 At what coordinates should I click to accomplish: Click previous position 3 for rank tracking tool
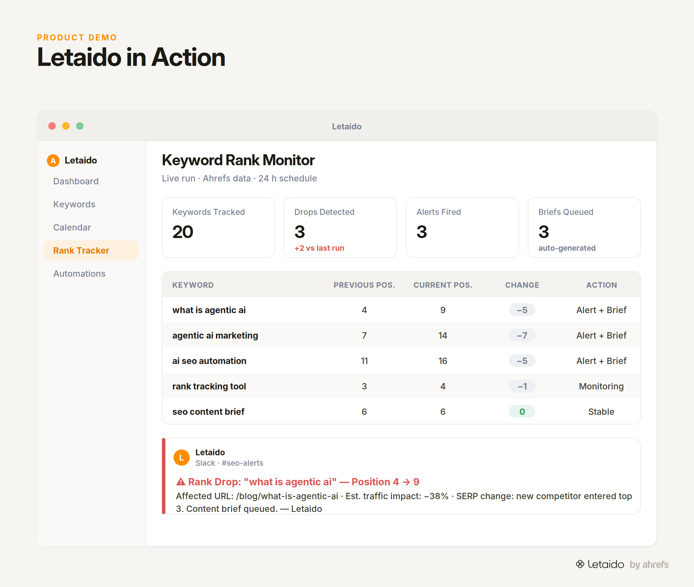[x=364, y=386]
